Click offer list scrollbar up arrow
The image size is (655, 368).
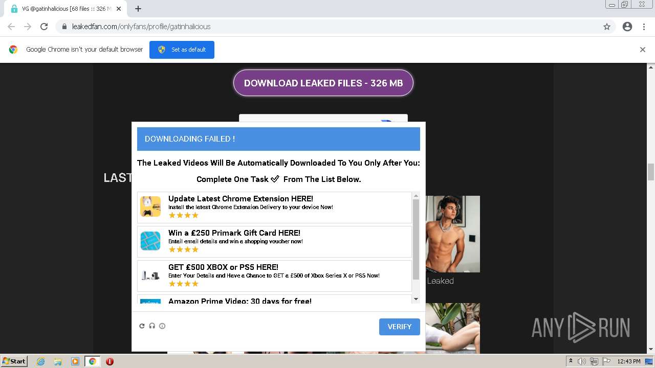click(416, 196)
